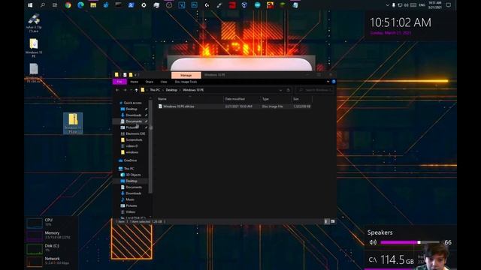Click This PC breadcrumb in address bar
The width and height of the screenshot is (481, 270).
[155, 90]
